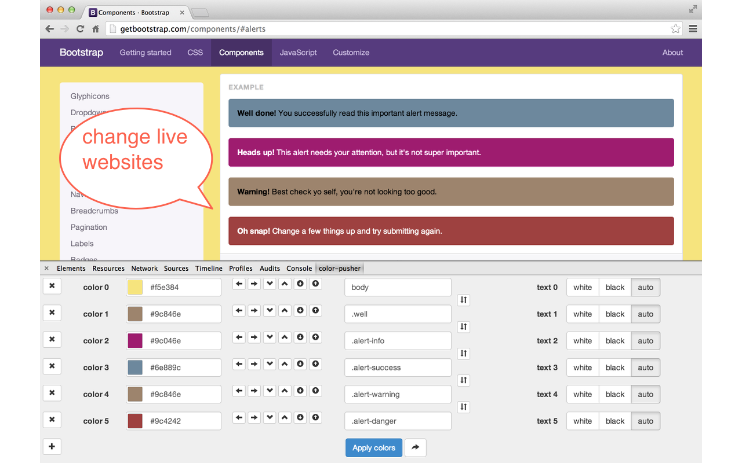Click the chevron-down icon for color 1
This screenshot has height=463, width=742.
click(x=269, y=310)
